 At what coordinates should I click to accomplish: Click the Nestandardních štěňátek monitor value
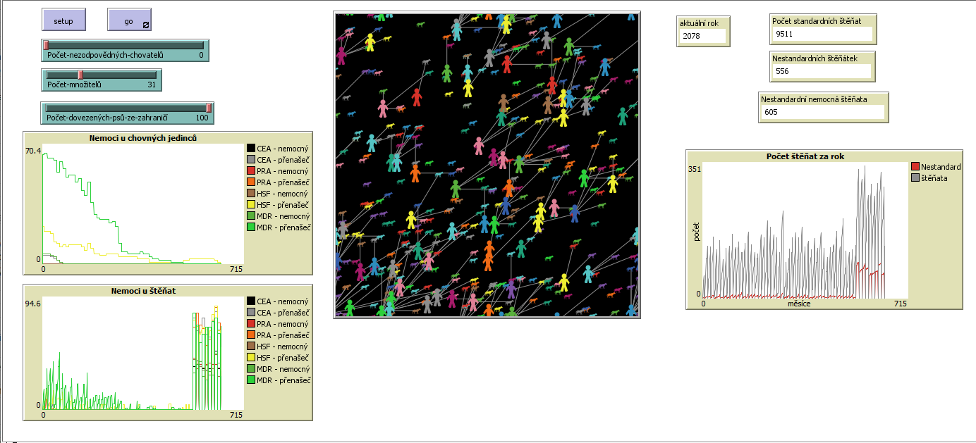[822, 71]
